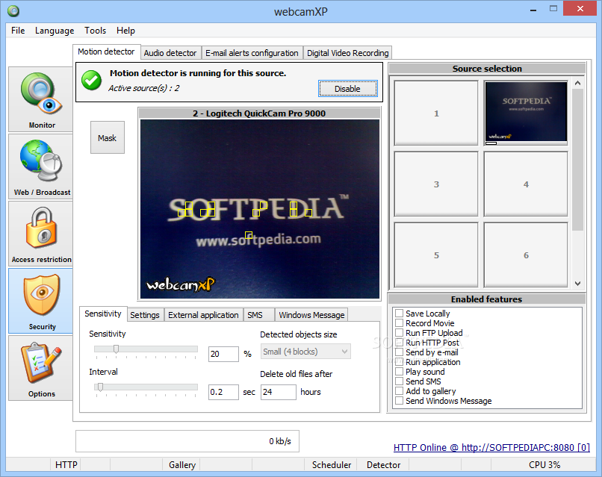Select the Sensitivity sub-tab

[x=103, y=314]
